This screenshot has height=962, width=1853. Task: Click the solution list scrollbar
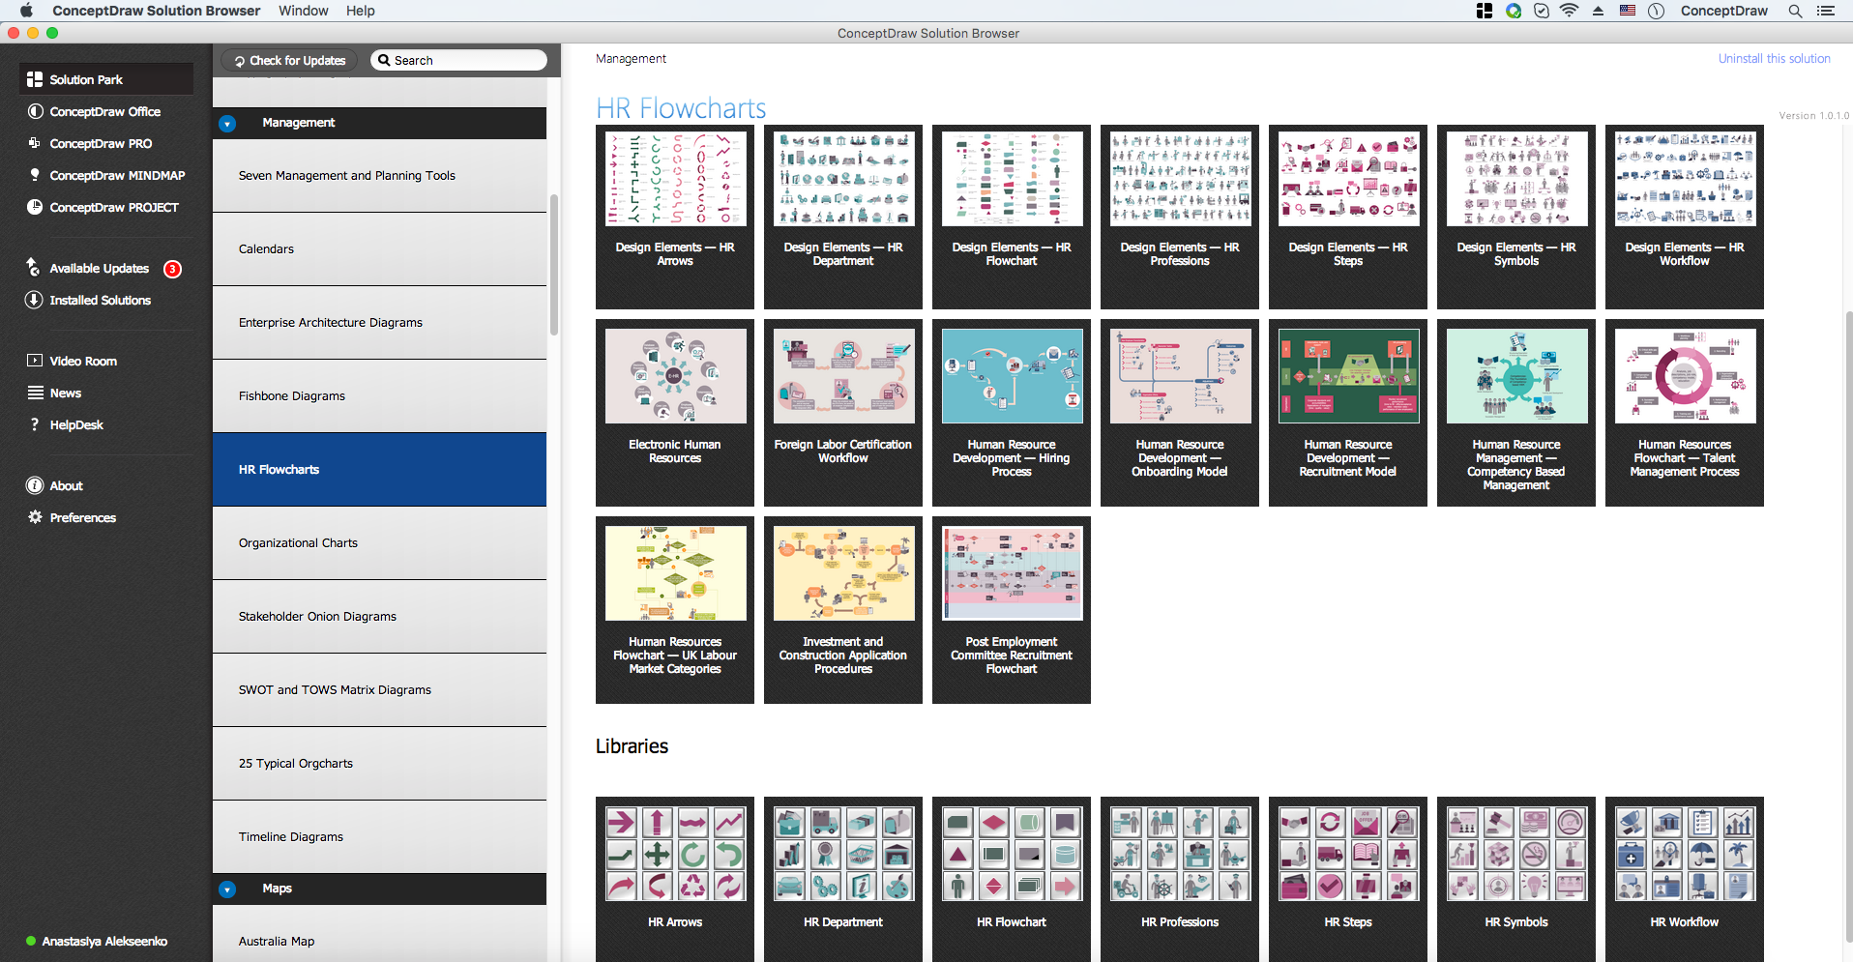click(554, 265)
